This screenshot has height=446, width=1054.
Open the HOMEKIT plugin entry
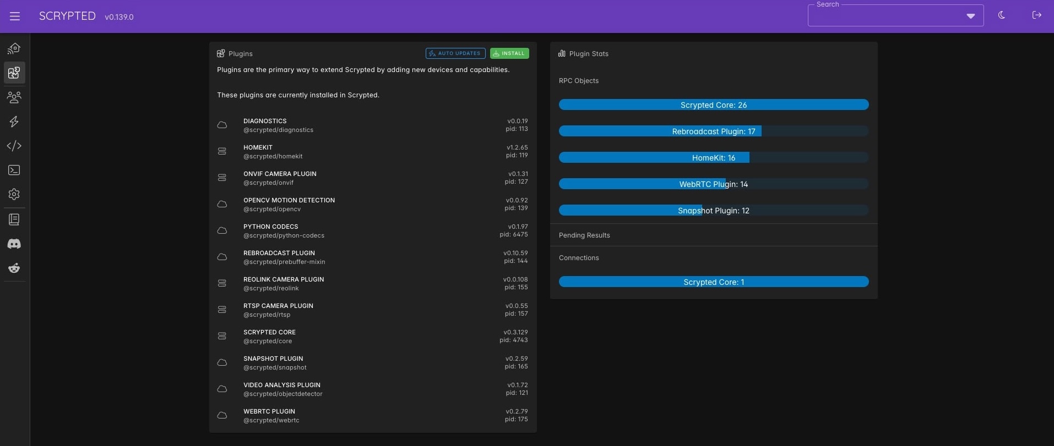click(372, 152)
